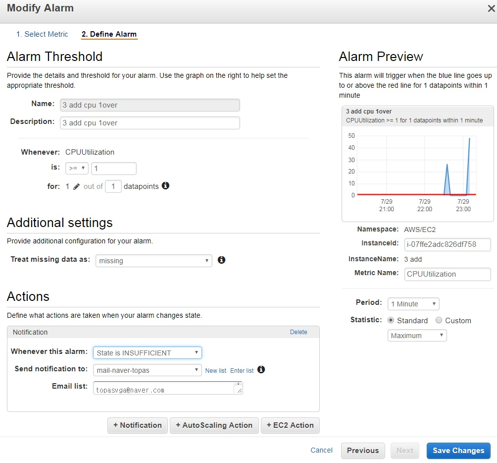
Task: Click the Save Changes button
Action: 458,451
